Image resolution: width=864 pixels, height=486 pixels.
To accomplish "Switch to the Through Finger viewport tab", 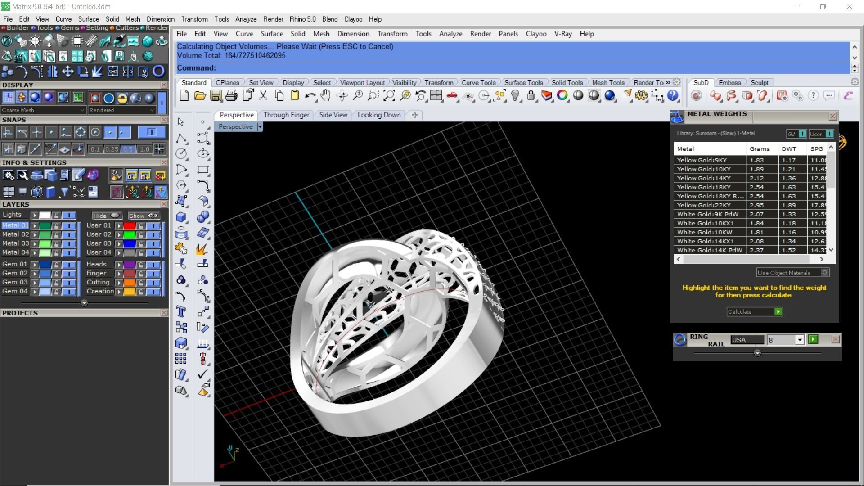I will (x=286, y=115).
